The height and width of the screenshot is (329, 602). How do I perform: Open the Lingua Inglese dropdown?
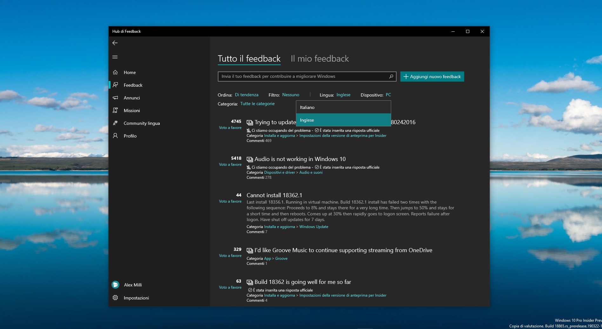tap(344, 95)
